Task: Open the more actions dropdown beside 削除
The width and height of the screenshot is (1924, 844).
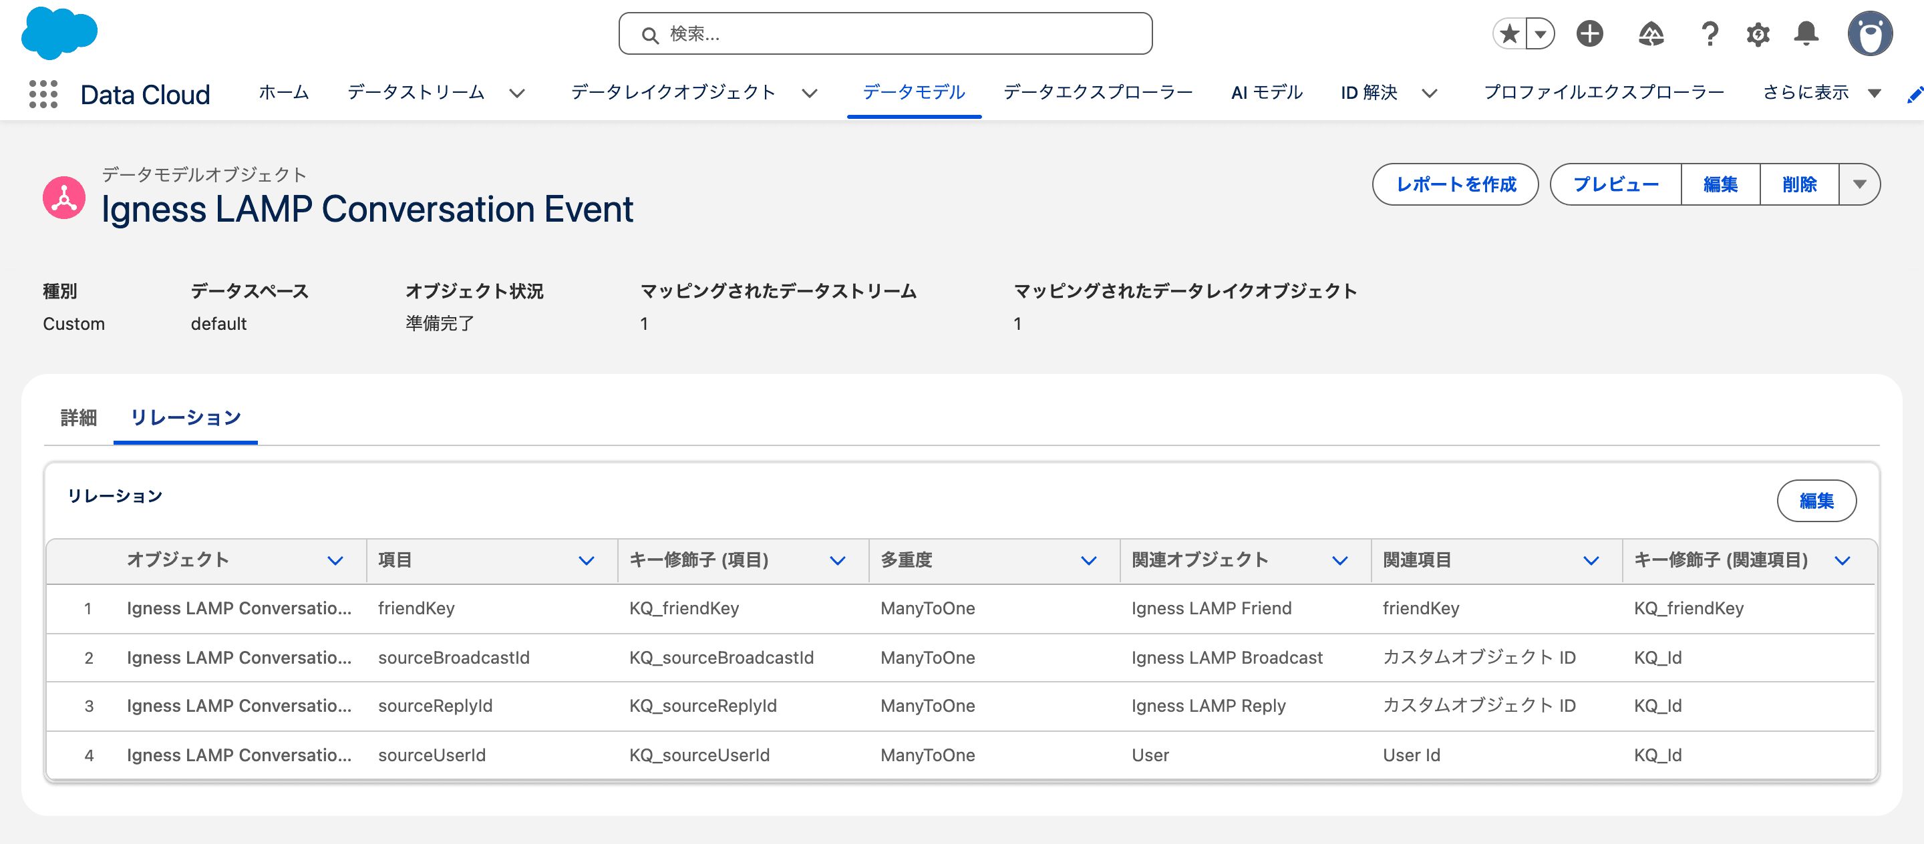Action: 1860,184
